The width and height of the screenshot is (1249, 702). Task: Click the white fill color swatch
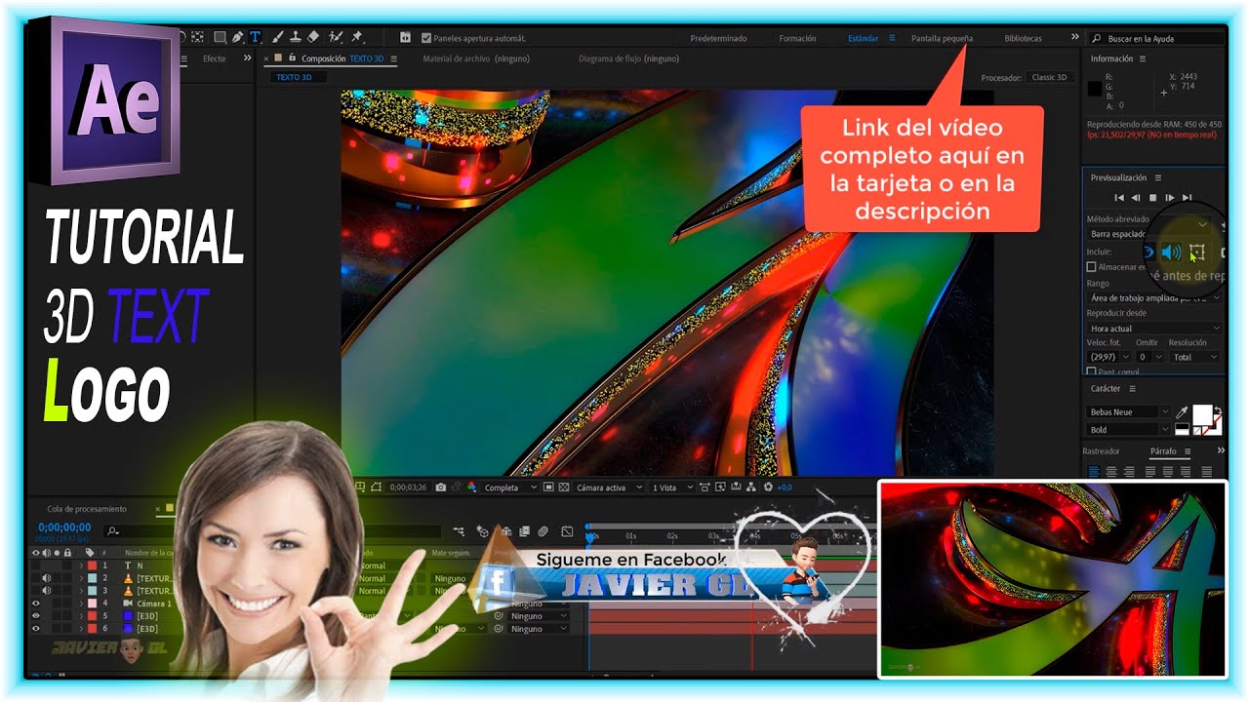(1202, 414)
